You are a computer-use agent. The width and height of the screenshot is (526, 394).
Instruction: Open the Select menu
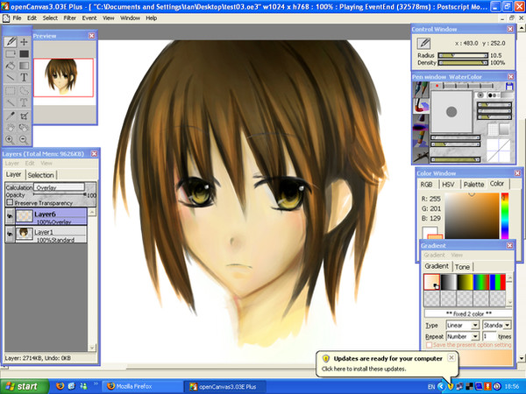tap(50, 18)
